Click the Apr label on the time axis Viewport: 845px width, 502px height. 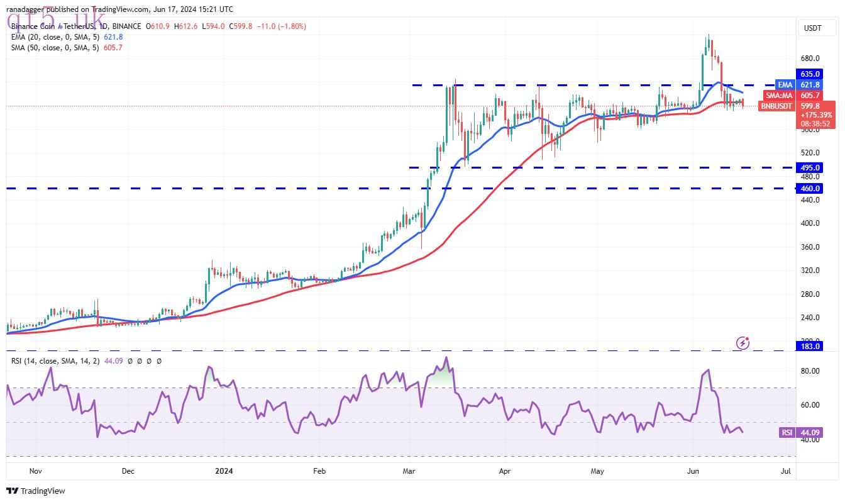(504, 470)
